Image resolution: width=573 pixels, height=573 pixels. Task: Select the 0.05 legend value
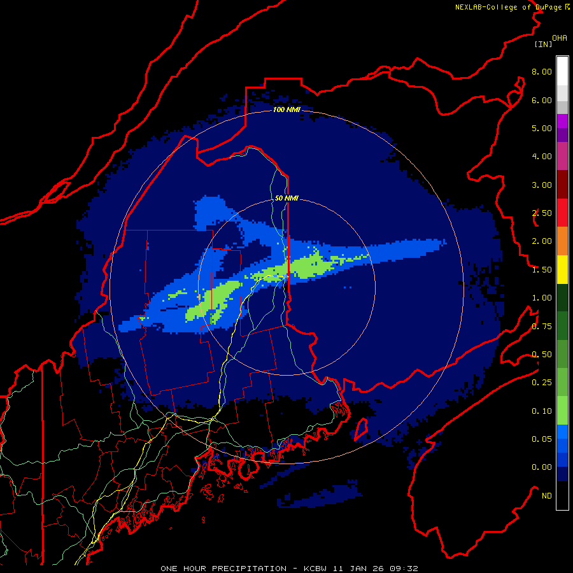click(x=542, y=439)
